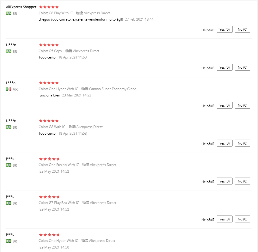Vote No on the G5 Copy review
The image size is (258, 252).
(x=242, y=67)
